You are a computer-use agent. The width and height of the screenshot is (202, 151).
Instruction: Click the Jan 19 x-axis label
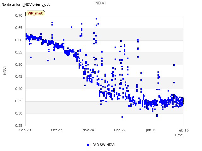click(151, 130)
